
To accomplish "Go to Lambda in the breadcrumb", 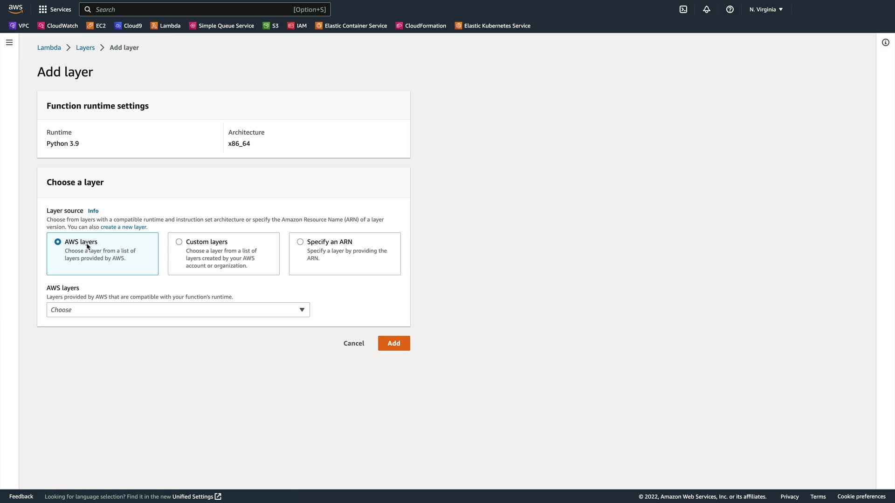I will [x=49, y=48].
